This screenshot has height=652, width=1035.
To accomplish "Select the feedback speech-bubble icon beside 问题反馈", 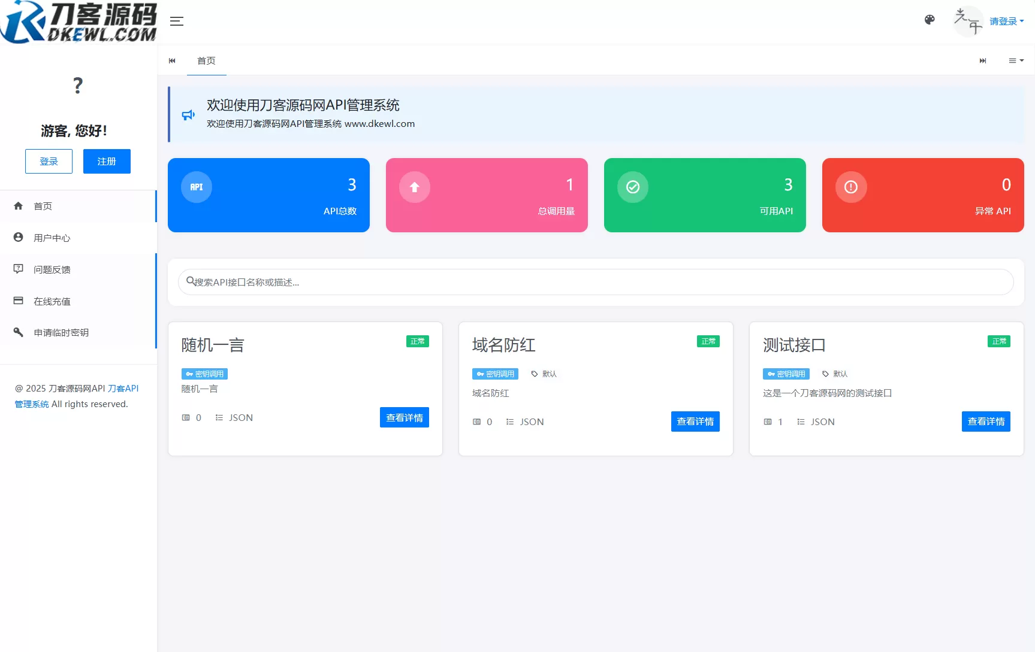I will [19, 269].
